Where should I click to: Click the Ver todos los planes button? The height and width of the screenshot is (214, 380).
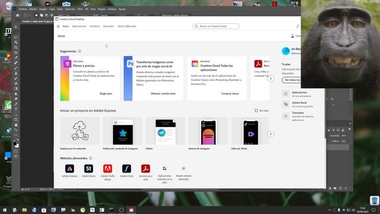[292, 80]
